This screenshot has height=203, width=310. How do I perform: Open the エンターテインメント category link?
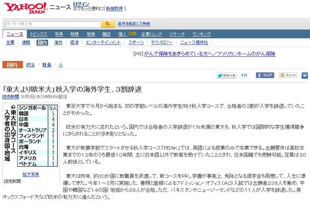click(103, 42)
